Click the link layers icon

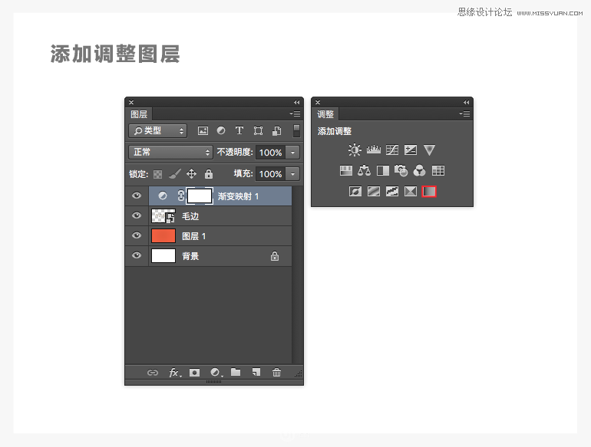click(152, 373)
